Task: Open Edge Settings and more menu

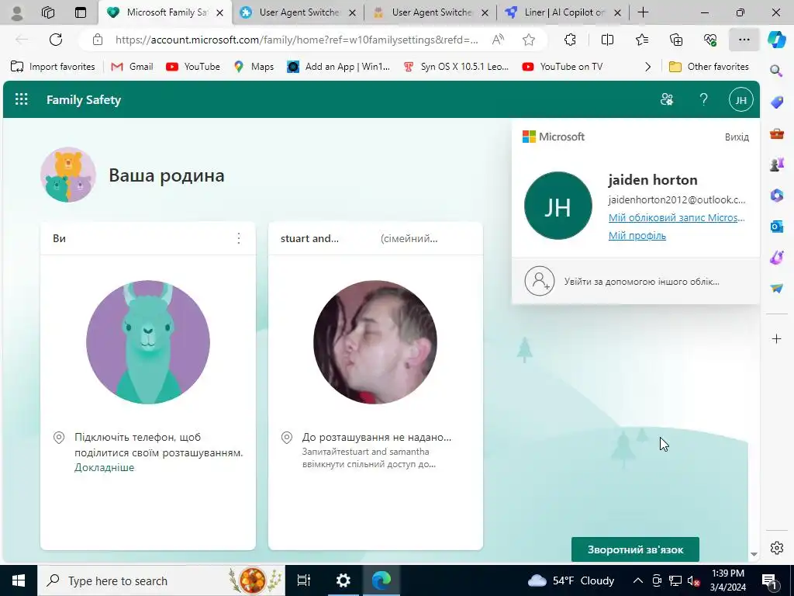Action: (744, 40)
